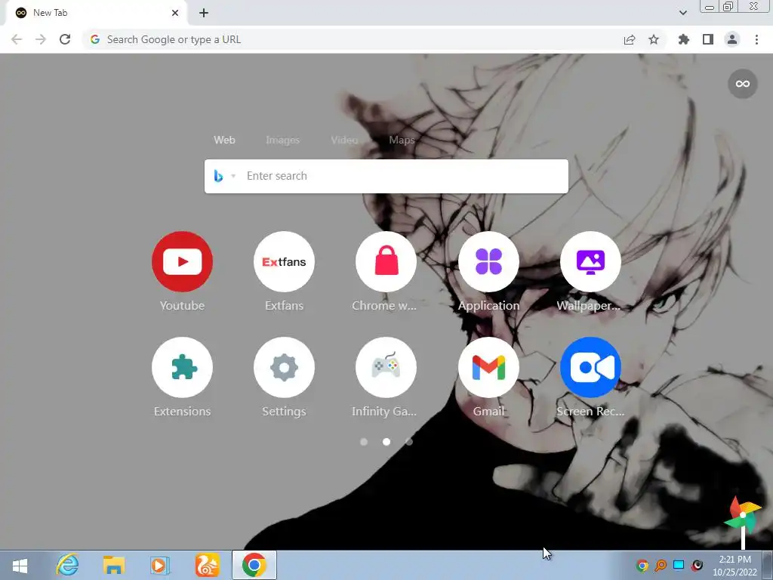Click the blue monitor tray icon
This screenshot has height=580, width=773.
coord(679,565)
